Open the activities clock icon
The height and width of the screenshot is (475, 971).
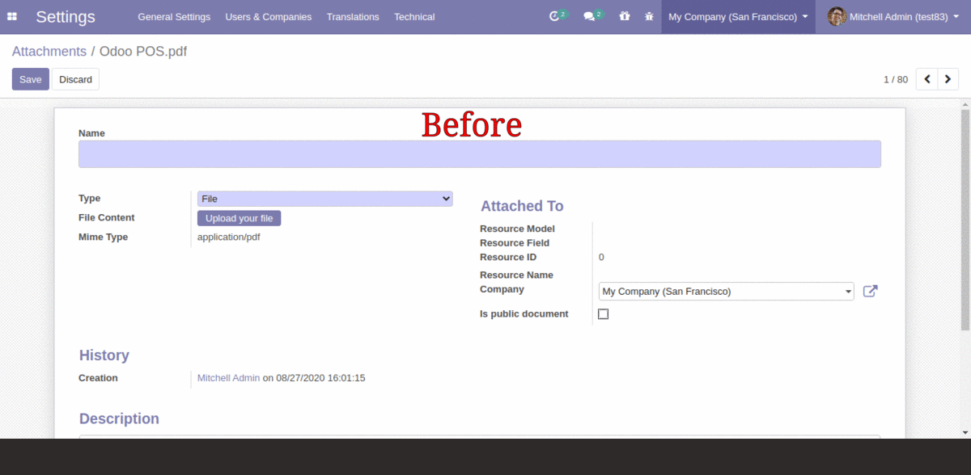tap(554, 16)
